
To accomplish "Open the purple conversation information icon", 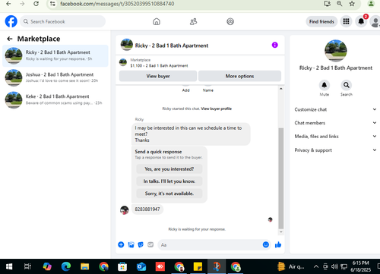I will coord(275,45).
